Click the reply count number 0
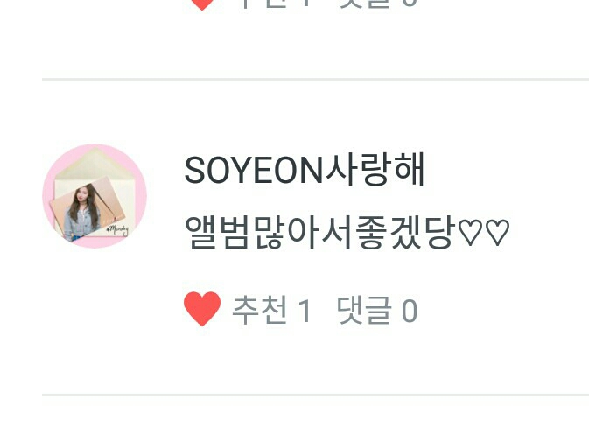 [410, 311]
